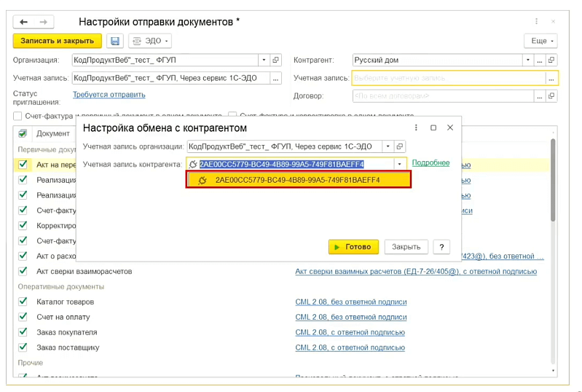
Task: Click Записать и закрыть button
Action: [x=57, y=41]
